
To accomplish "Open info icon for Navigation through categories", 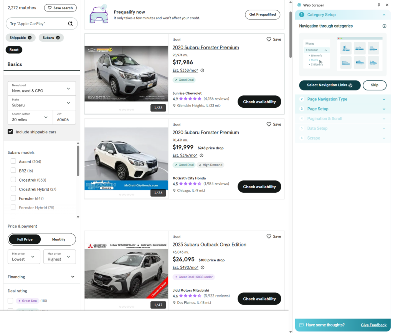I will pos(384,26).
